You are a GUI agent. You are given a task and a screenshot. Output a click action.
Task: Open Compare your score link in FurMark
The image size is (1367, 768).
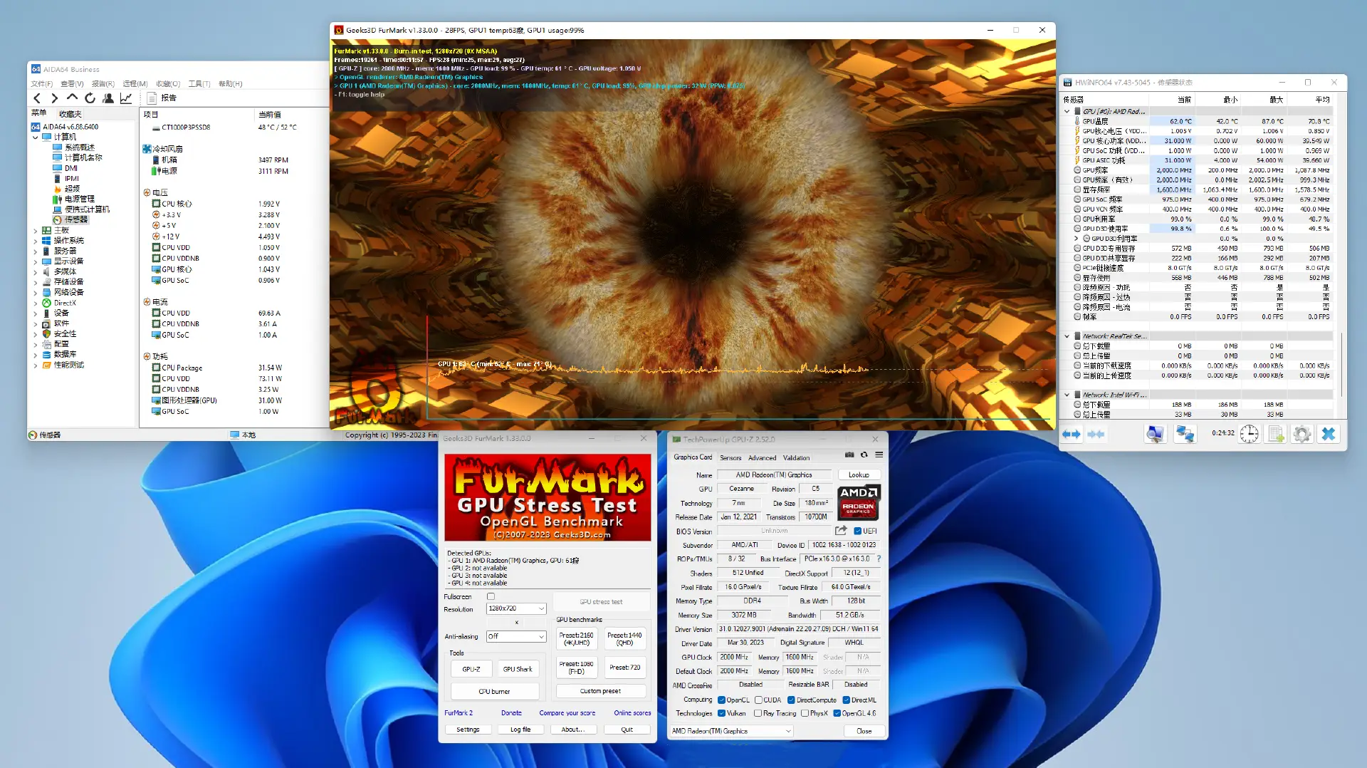click(x=567, y=712)
